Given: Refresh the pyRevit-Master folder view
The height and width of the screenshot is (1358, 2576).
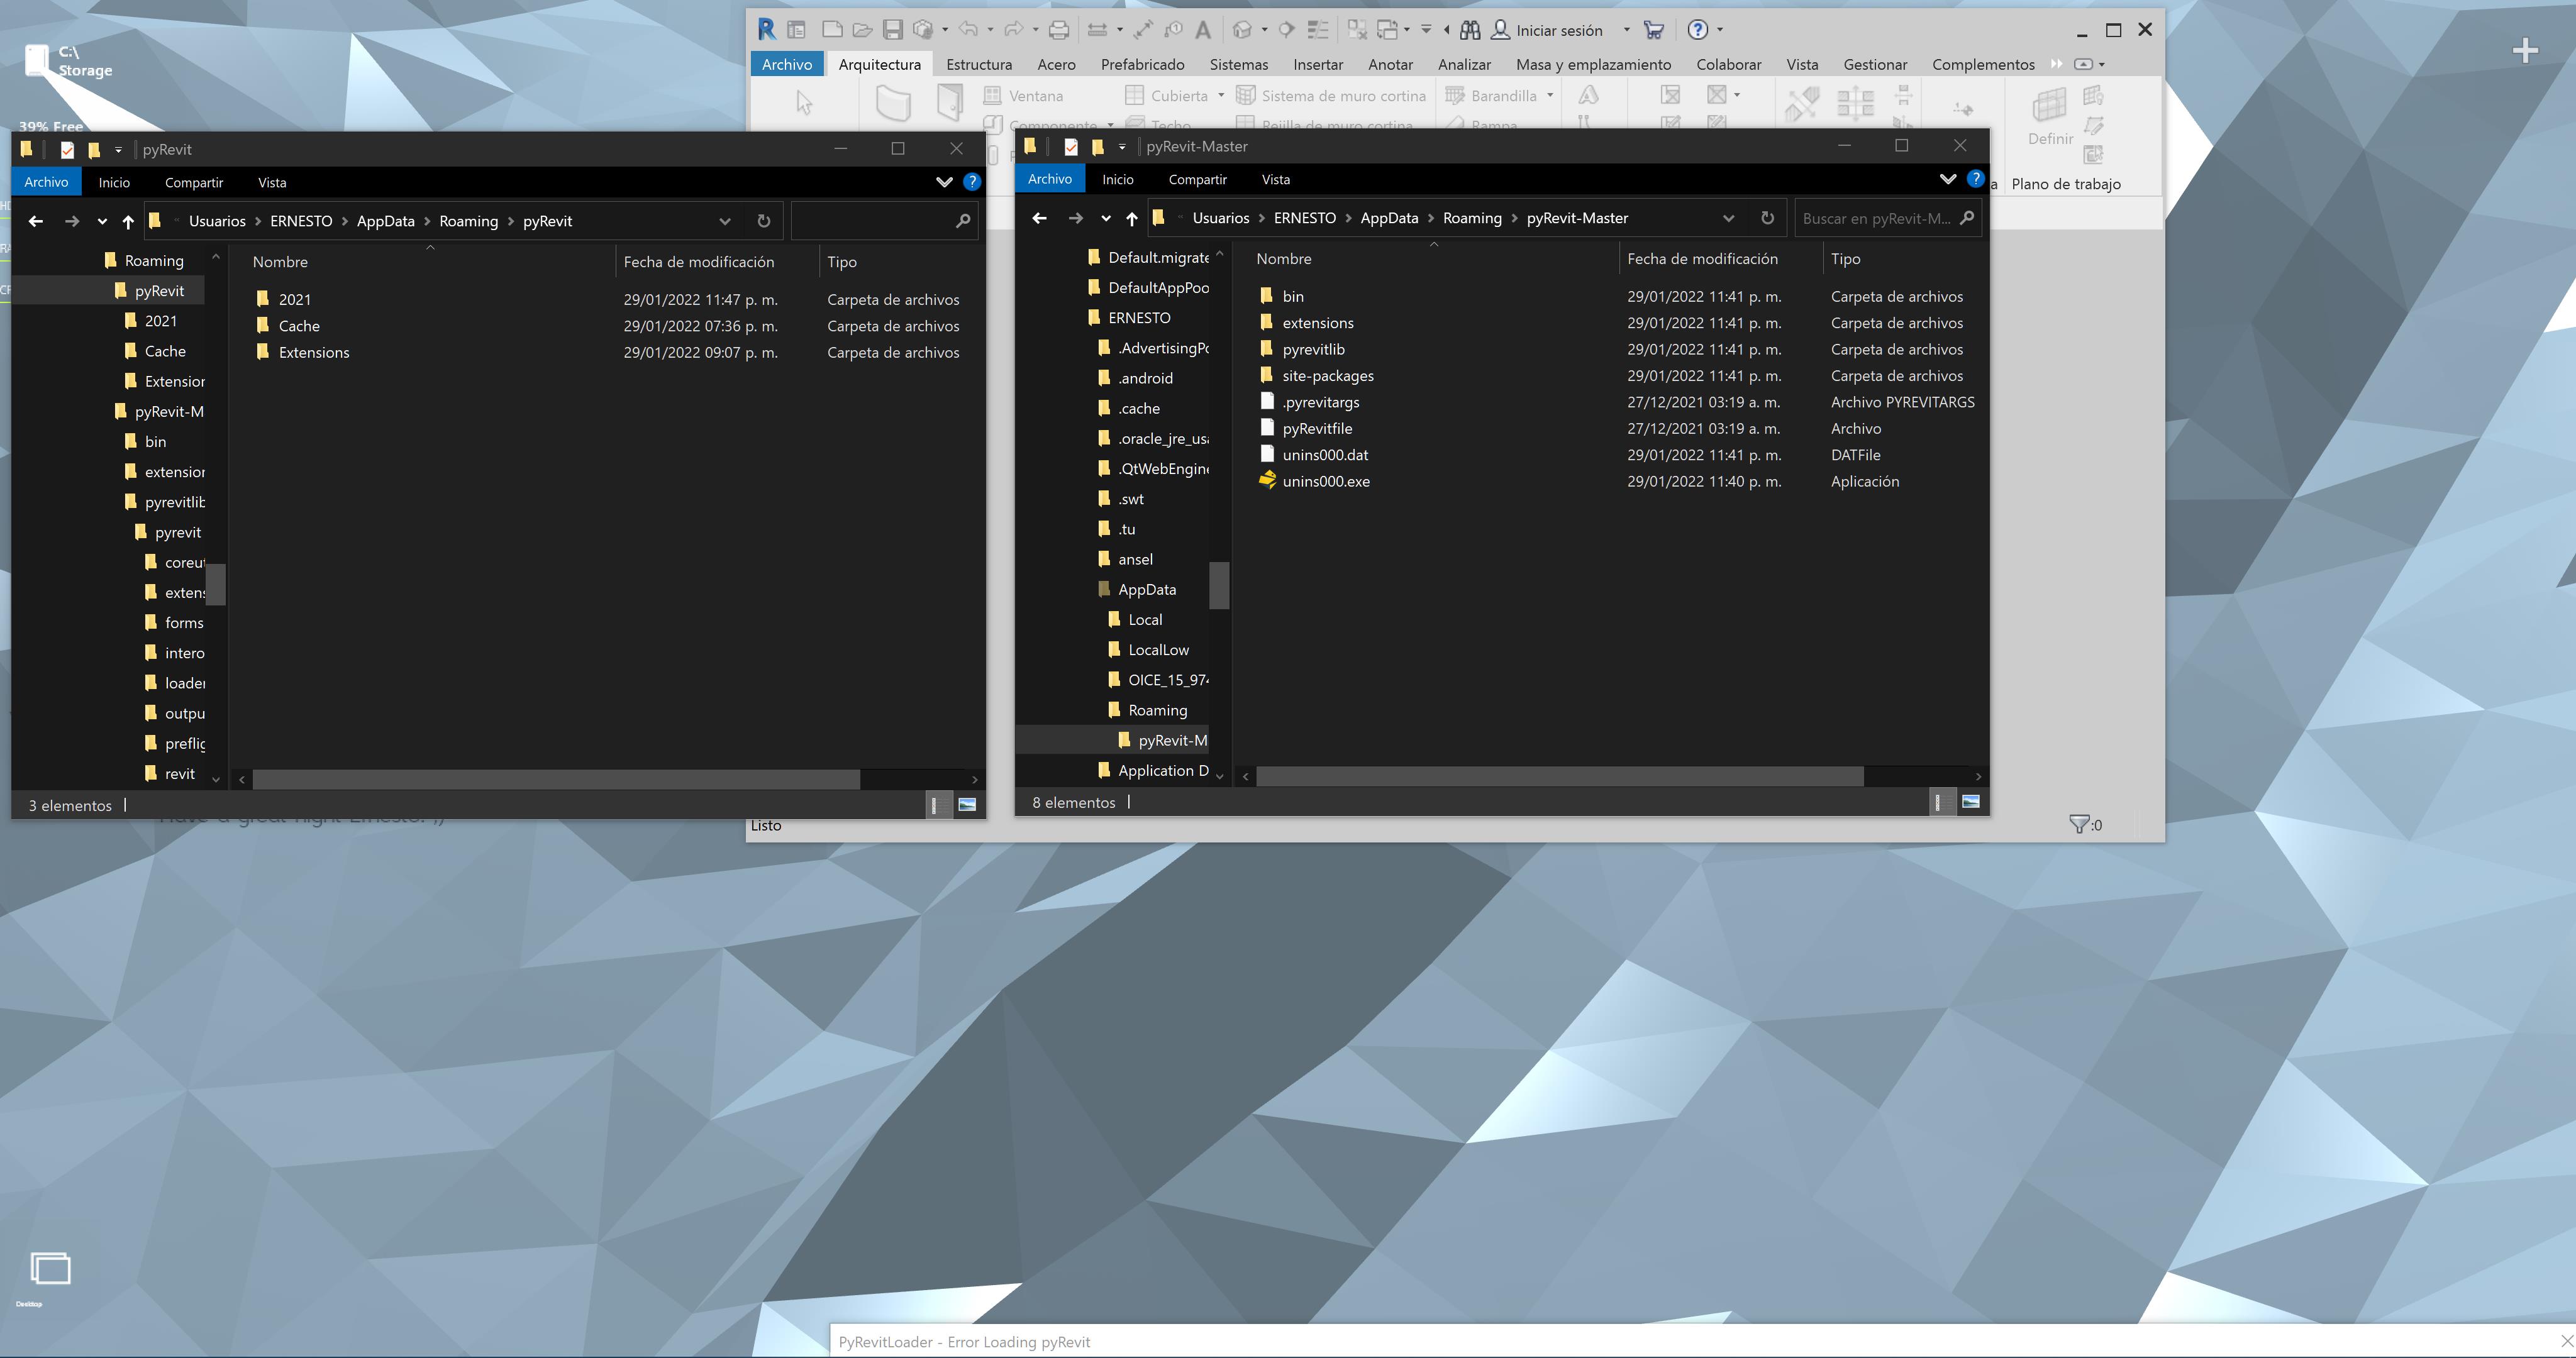Looking at the screenshot, I should click(1767, 218).
